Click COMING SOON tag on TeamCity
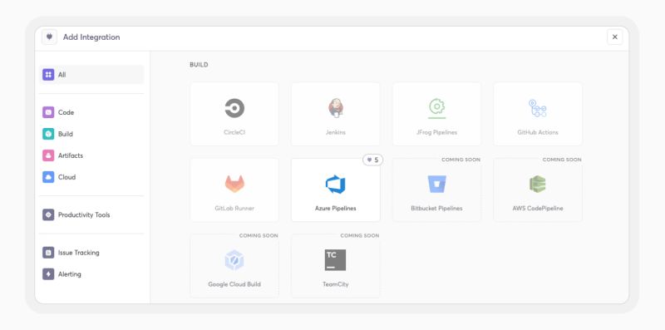665x330 pixels. [x=360, y=235]
